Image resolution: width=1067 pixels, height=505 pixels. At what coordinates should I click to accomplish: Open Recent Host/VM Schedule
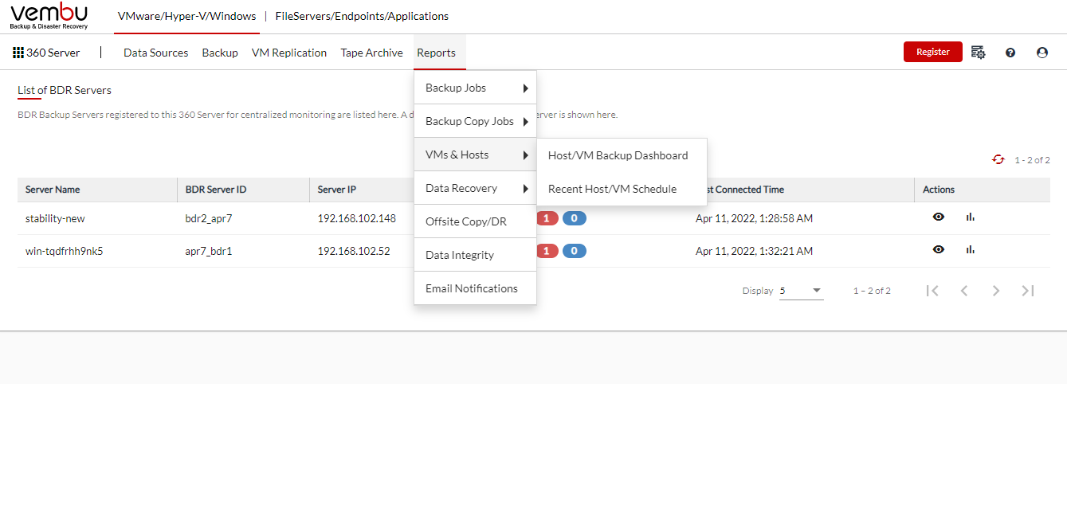pos(622,189)
